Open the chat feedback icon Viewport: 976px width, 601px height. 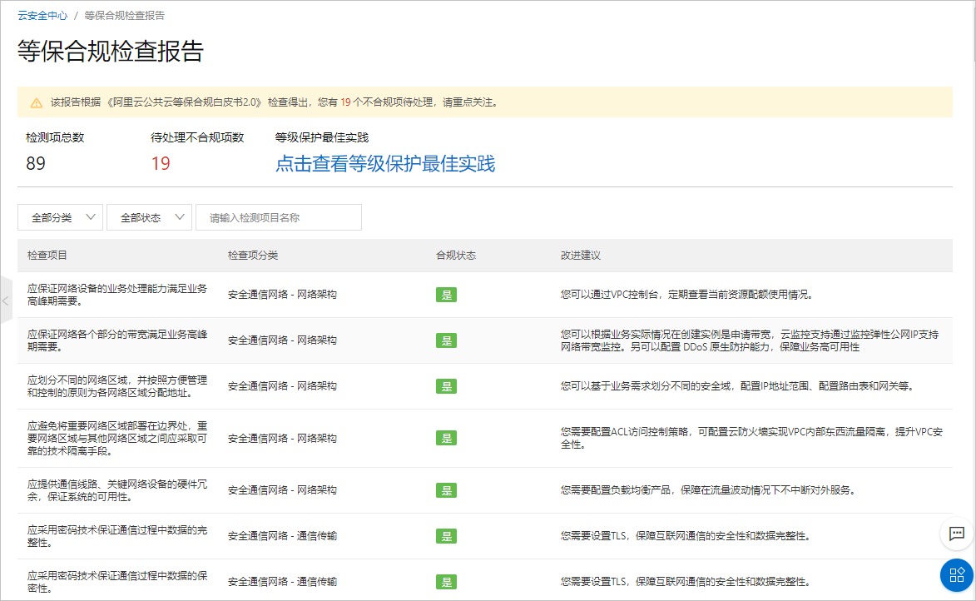tap(957, 534)
